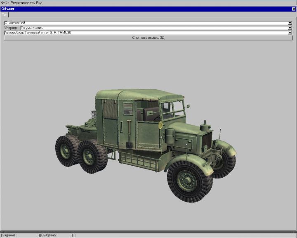Close the Объект panel

coord(293,9)
